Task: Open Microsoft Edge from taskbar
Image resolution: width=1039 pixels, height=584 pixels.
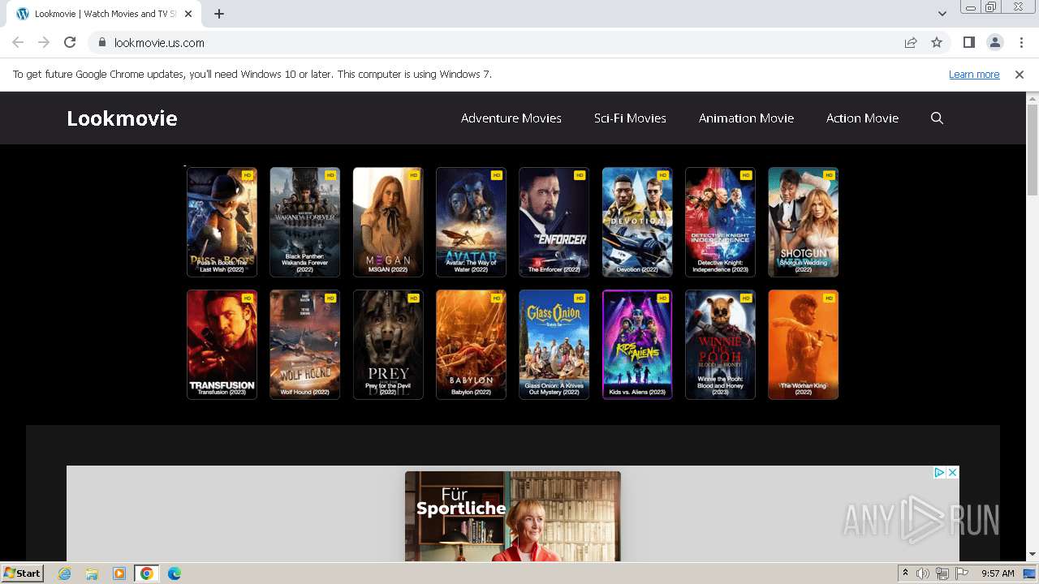Action: (x=175, y=573)
